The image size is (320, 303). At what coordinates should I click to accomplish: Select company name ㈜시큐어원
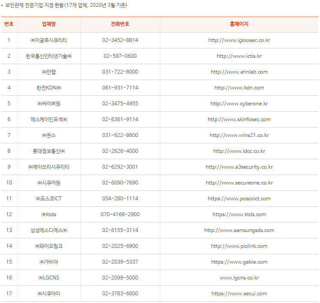[x=48, y=183]
